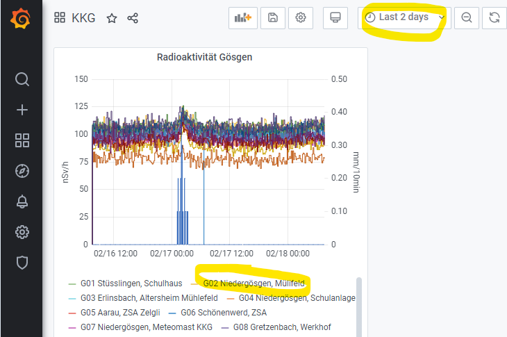This screenshot has width=507, height=337.
Task: Share the KKG dashboard
Action: tap(133, 18)
